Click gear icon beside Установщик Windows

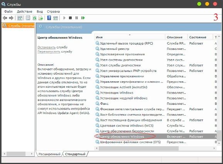tap(98, 92)
